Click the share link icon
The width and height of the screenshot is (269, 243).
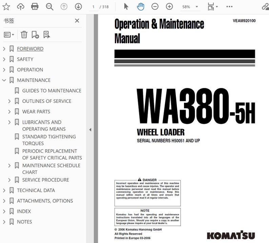coord(265,7)
